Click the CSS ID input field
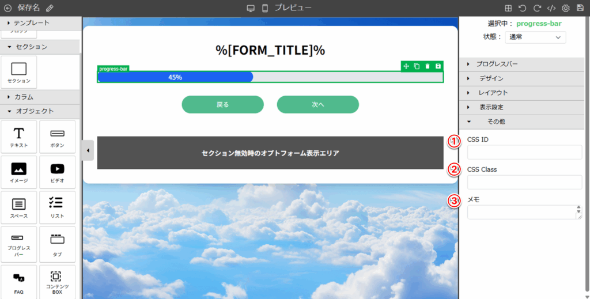This screenshot has height=299, width=590. (524, 152)
